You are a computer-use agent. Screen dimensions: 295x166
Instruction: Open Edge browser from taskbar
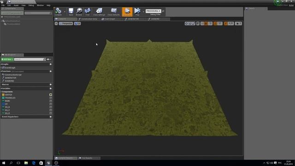point(34,163)
